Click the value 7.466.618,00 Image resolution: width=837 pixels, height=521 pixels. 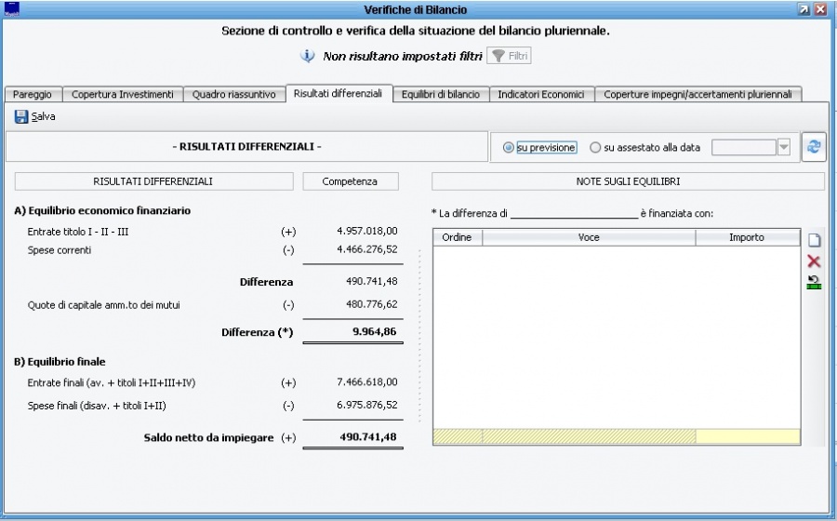coord(367,382)
